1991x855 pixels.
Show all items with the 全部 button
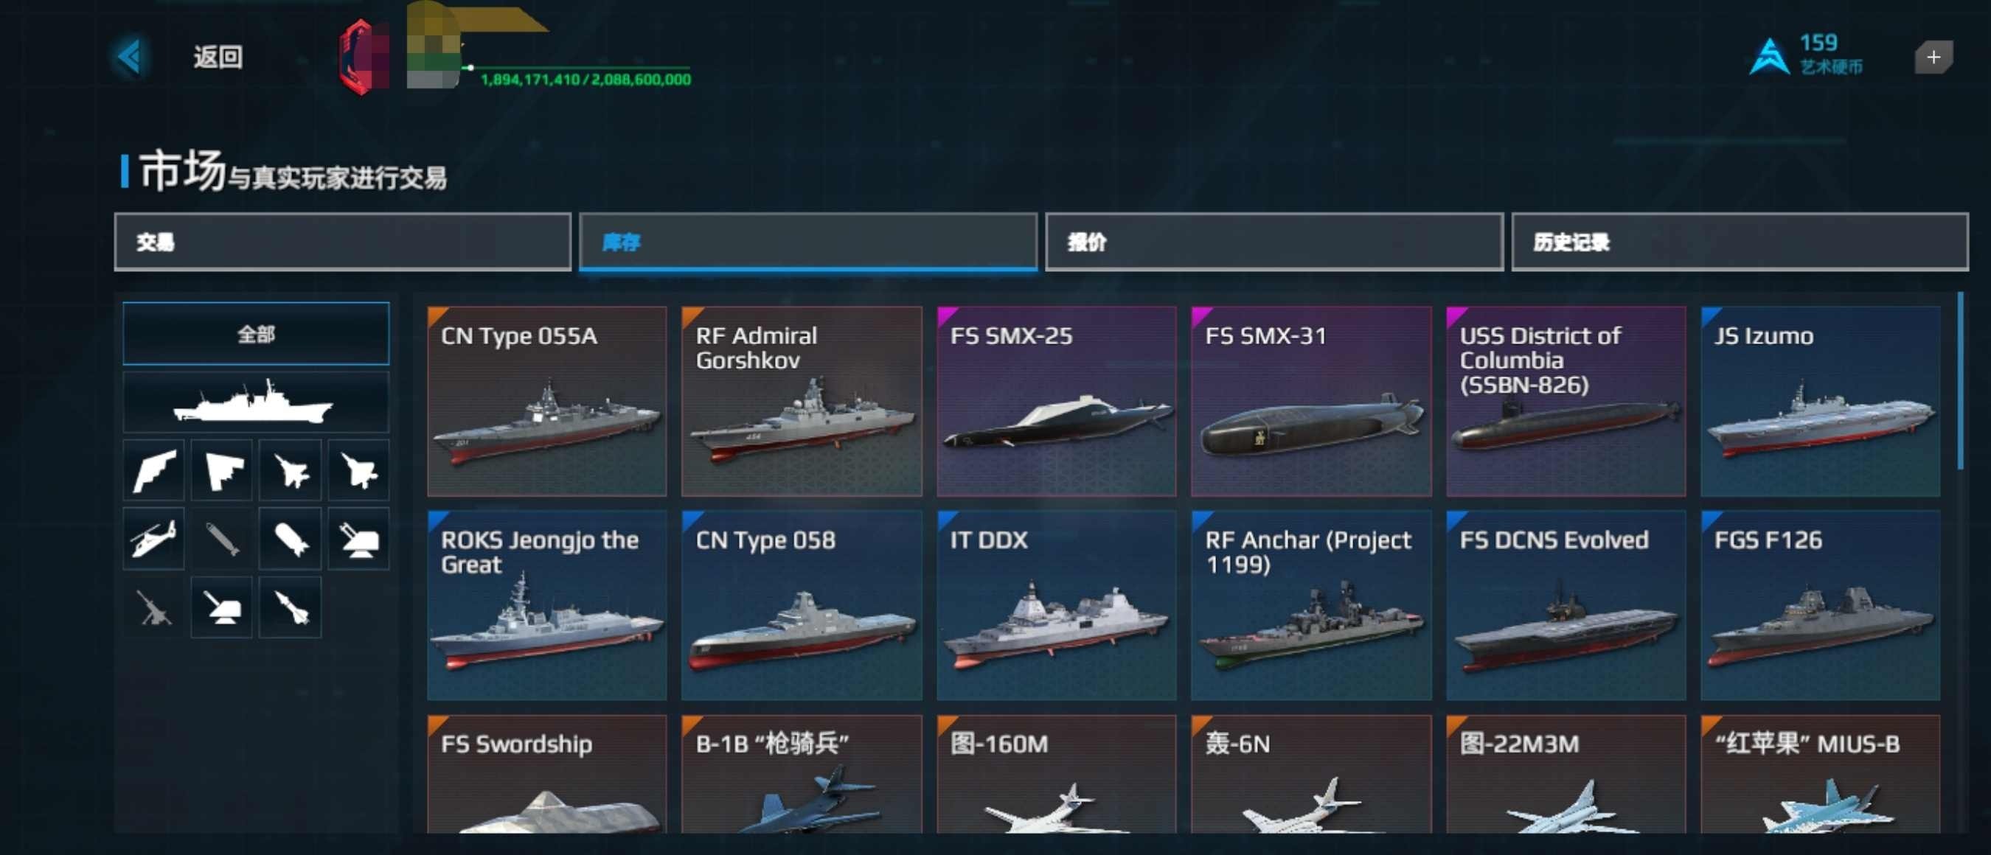[x=256, y=334]
